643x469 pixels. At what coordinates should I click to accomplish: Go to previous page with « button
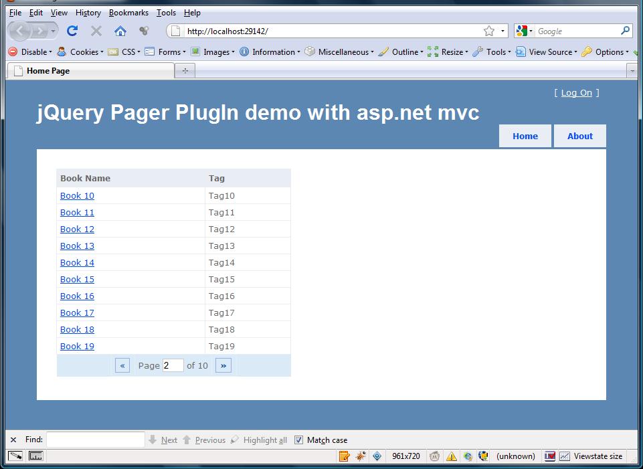(x=122, y=365)
